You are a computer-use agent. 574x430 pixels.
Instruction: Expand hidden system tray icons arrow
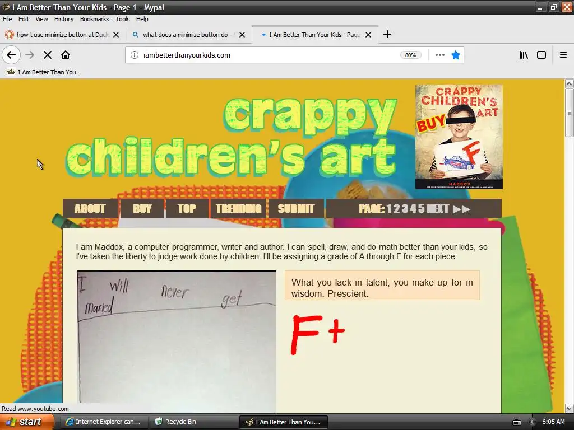point(533,422)
